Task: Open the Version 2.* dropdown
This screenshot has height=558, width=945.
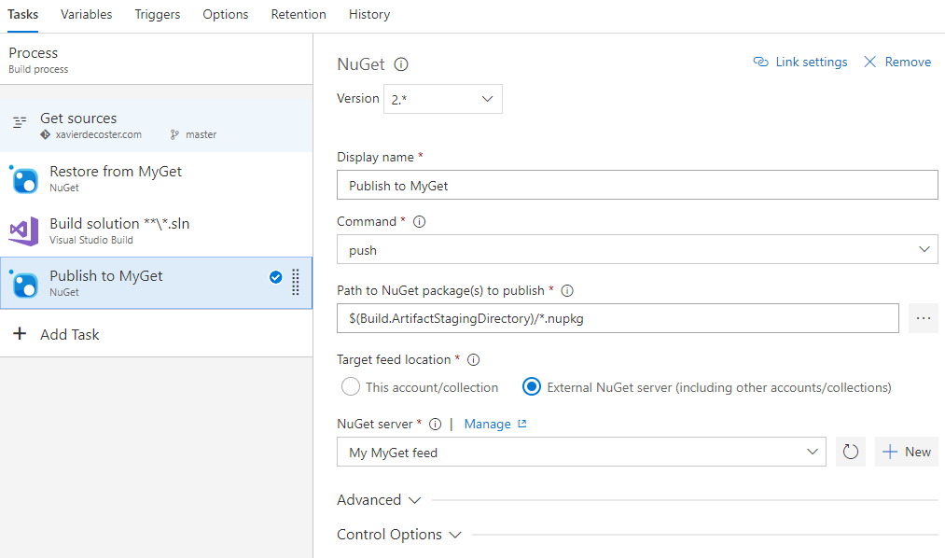Action: (x=443, y=99)
